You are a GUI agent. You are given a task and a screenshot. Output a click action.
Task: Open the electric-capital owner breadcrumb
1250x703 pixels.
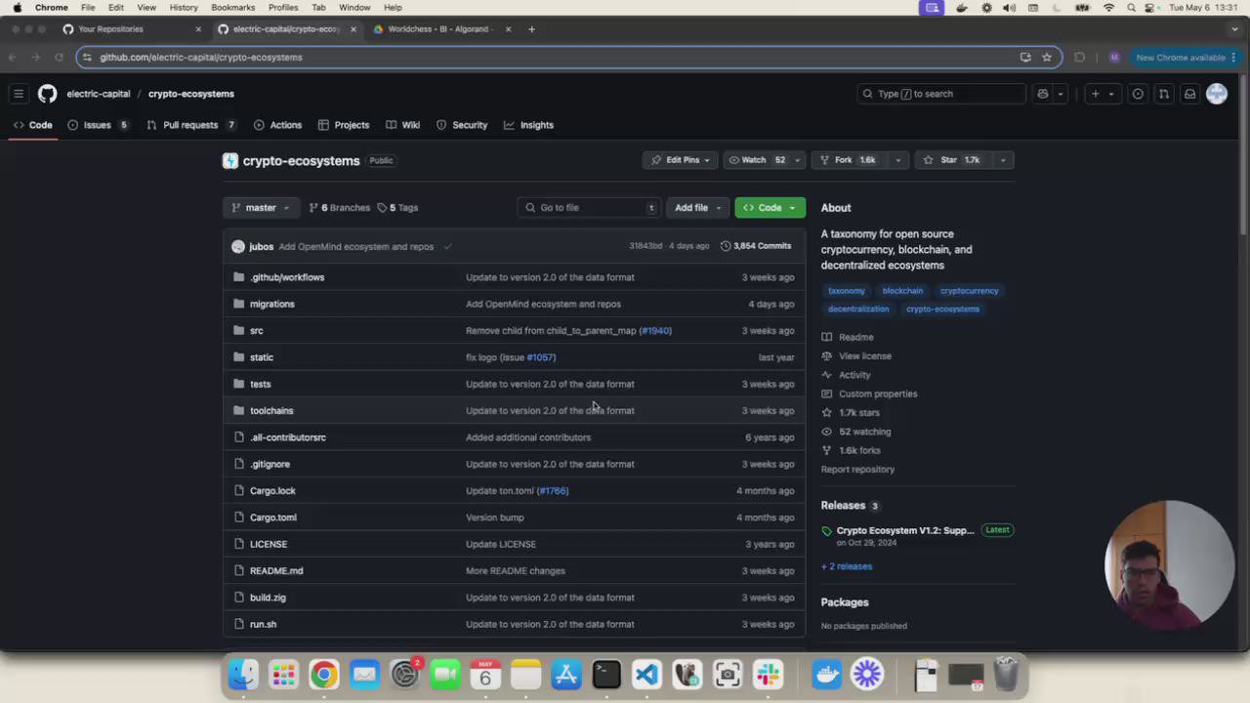(99, 94)
